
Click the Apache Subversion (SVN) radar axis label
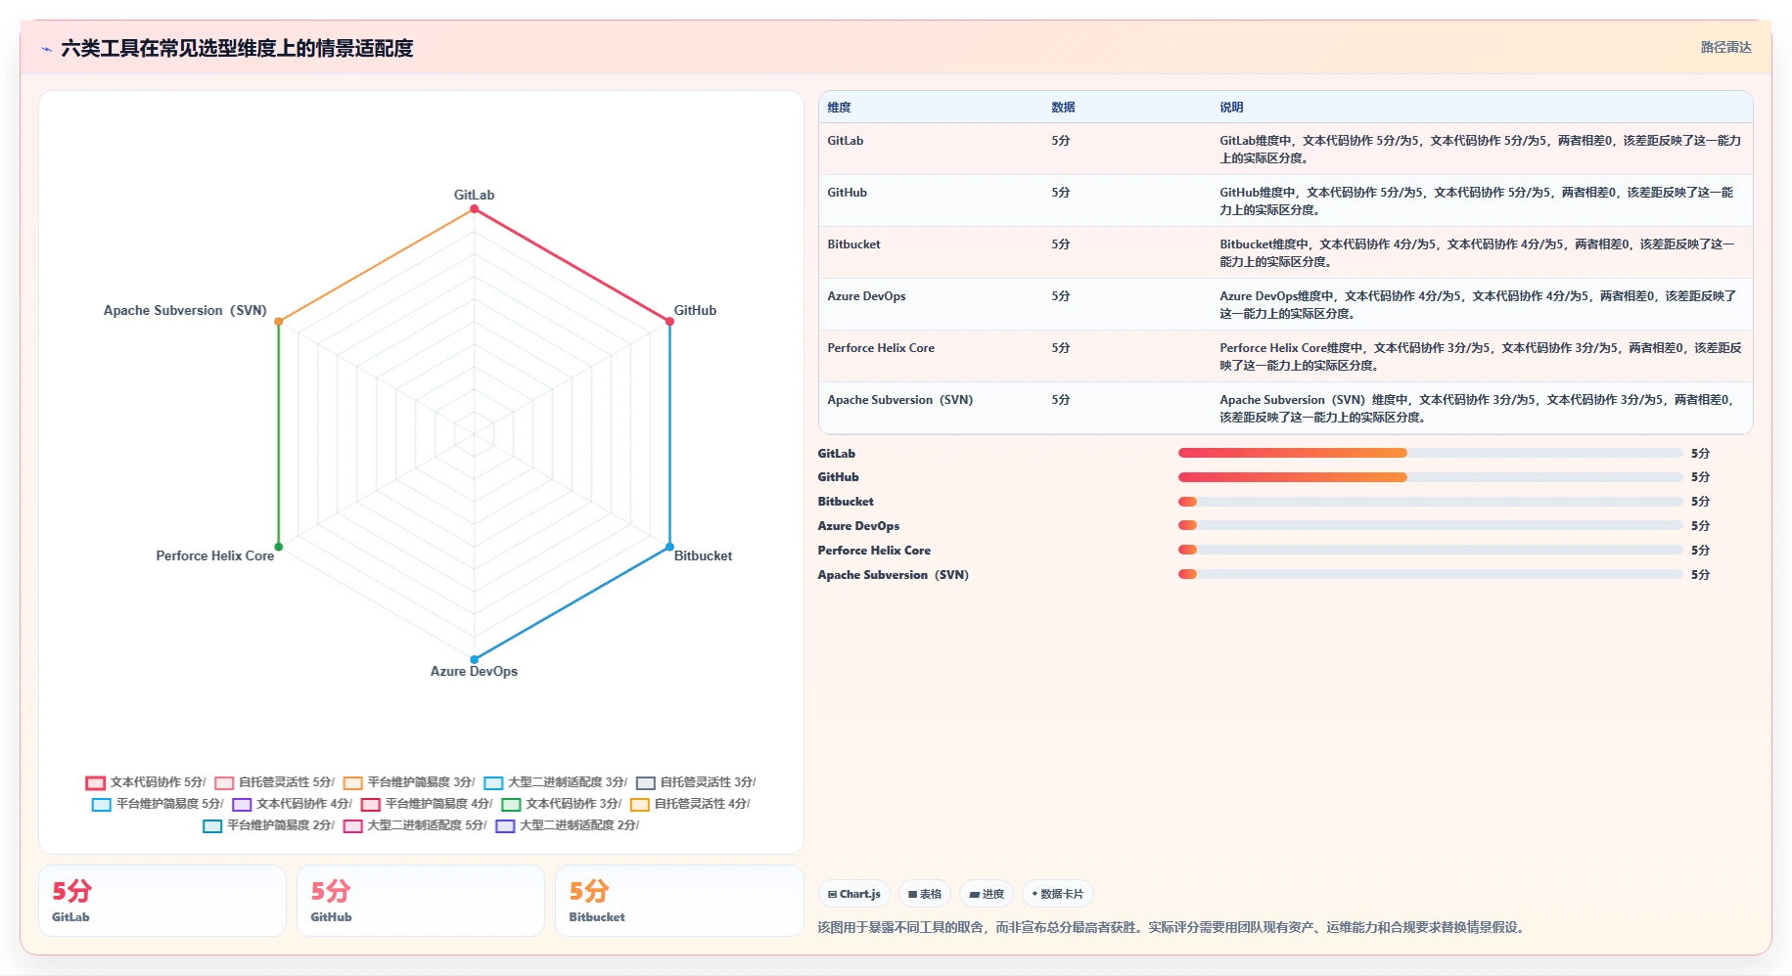point(185,310)
